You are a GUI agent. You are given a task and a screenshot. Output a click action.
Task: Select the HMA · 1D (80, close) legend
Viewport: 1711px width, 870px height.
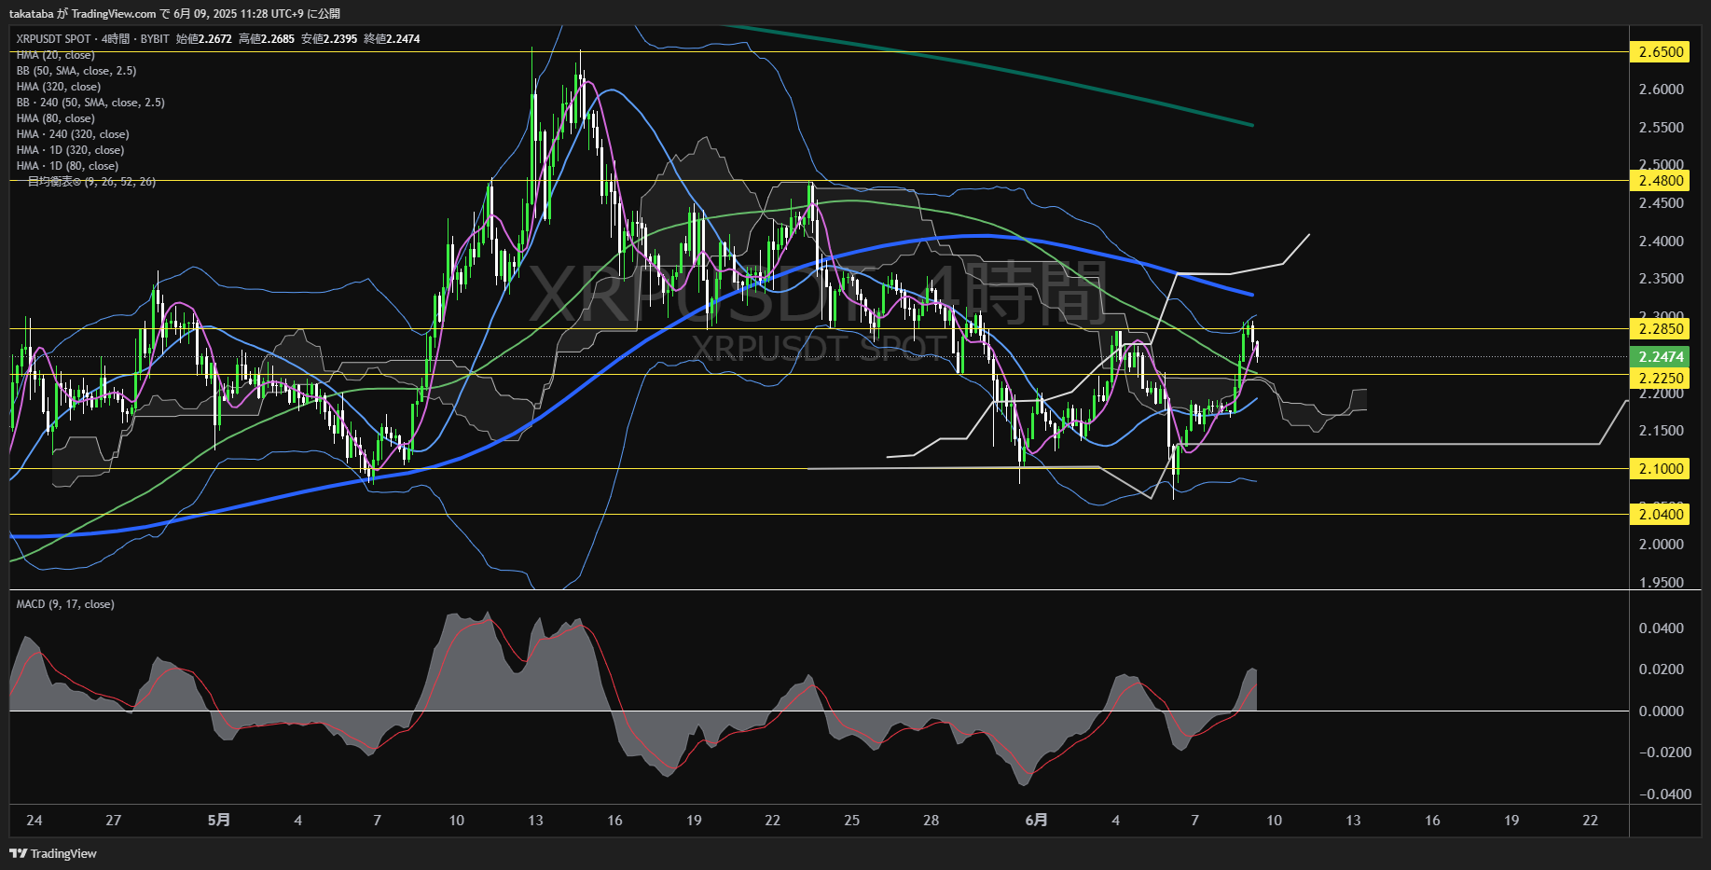click(67, 166)
